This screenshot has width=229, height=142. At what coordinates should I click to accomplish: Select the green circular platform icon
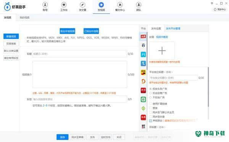pyautogui.click(x=143, y=108)
